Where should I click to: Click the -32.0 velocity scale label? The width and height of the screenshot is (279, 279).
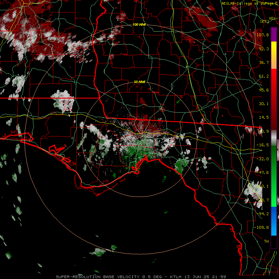(263, 159)
